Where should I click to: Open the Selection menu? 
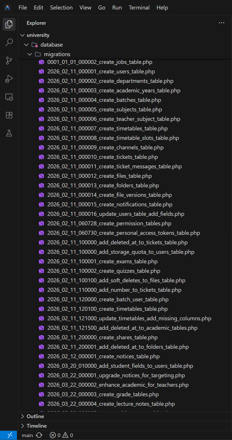pyautogui.click(x=61, y=7)
